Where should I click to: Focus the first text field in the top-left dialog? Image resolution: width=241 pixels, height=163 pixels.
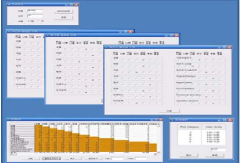[35, 11]
